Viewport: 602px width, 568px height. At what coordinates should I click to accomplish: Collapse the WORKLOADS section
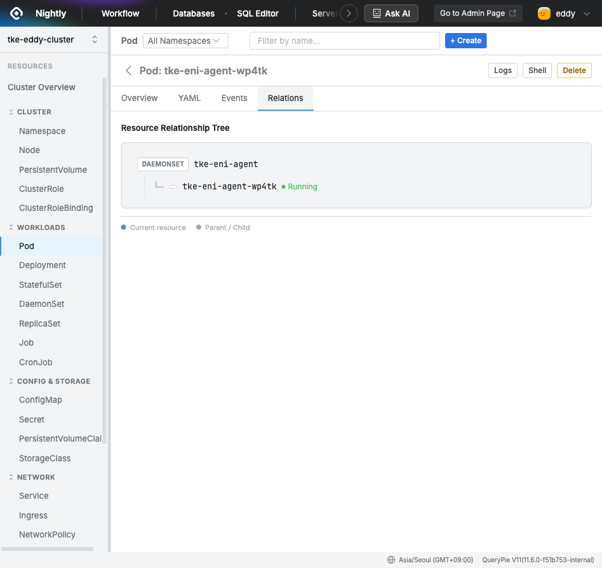click(11, 227)
